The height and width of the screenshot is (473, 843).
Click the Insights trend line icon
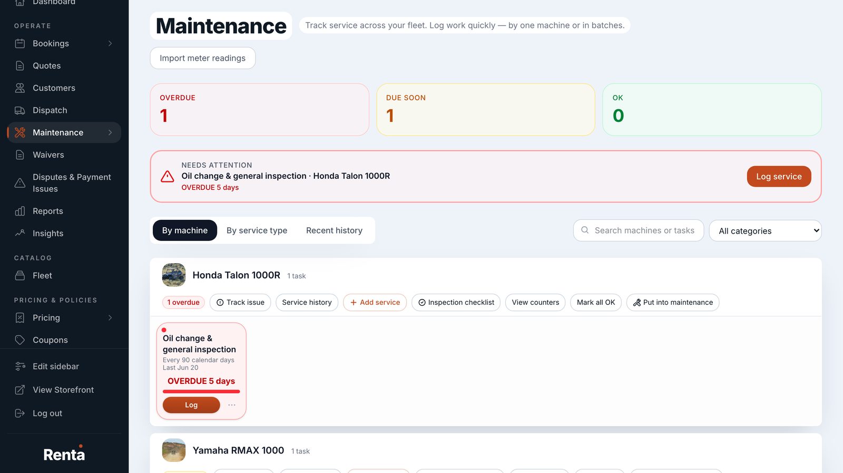tap(20, 233)
